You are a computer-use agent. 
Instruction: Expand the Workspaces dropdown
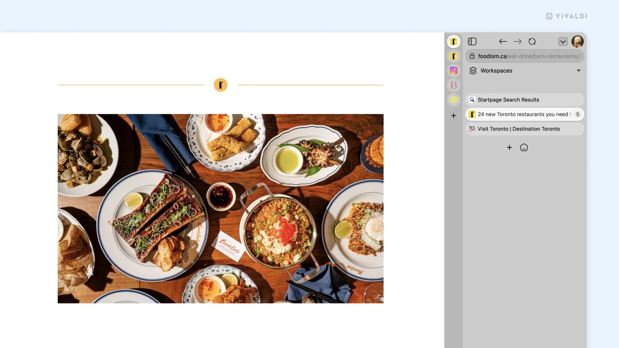coord(579,71)
